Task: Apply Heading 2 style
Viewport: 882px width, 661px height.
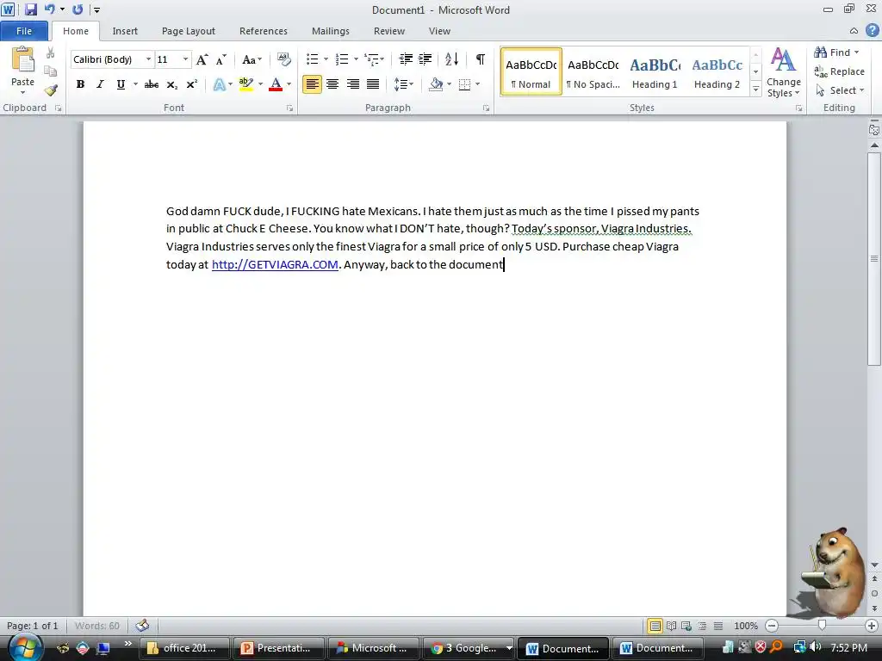Action: (717, 72)
